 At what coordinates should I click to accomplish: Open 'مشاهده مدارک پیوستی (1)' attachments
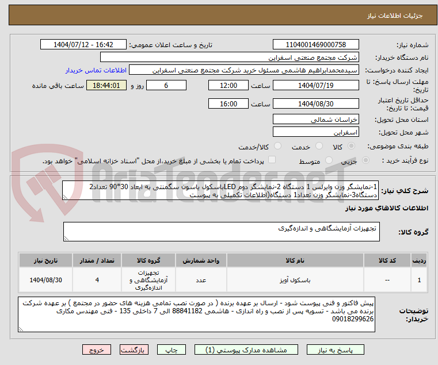click(x=246, y=349)
